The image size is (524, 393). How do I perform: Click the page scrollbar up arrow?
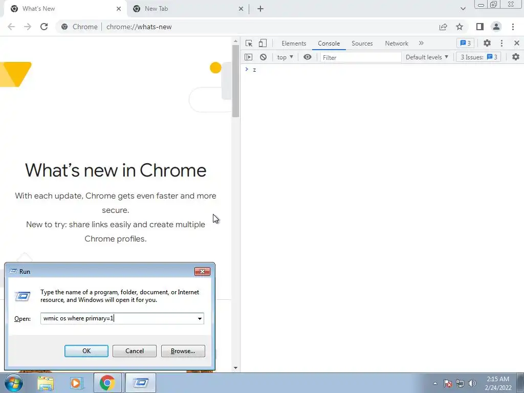point(235,41)
